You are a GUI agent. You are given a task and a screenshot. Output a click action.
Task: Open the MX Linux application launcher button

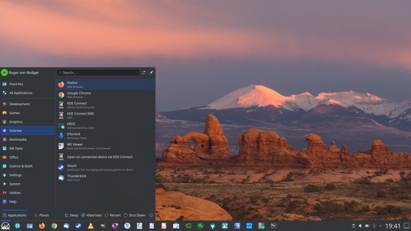[x=5, y=225]
